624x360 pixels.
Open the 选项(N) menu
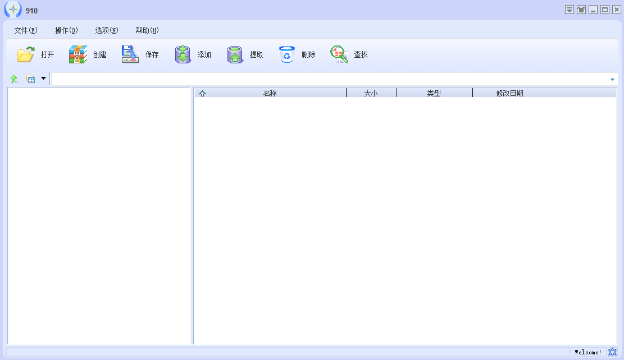[x=107, y=30]
